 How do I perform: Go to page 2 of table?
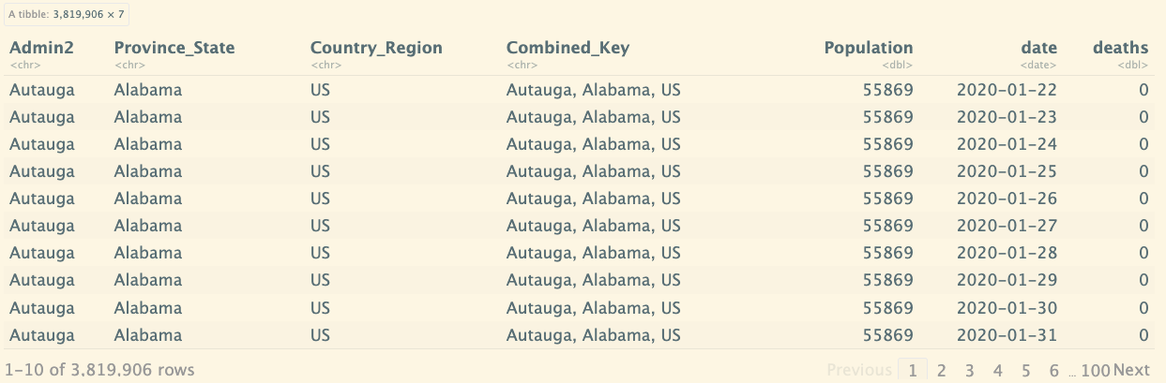tap(941, 370)
